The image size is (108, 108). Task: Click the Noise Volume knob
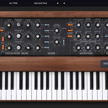pyautogui.click(x=57, y=42)
